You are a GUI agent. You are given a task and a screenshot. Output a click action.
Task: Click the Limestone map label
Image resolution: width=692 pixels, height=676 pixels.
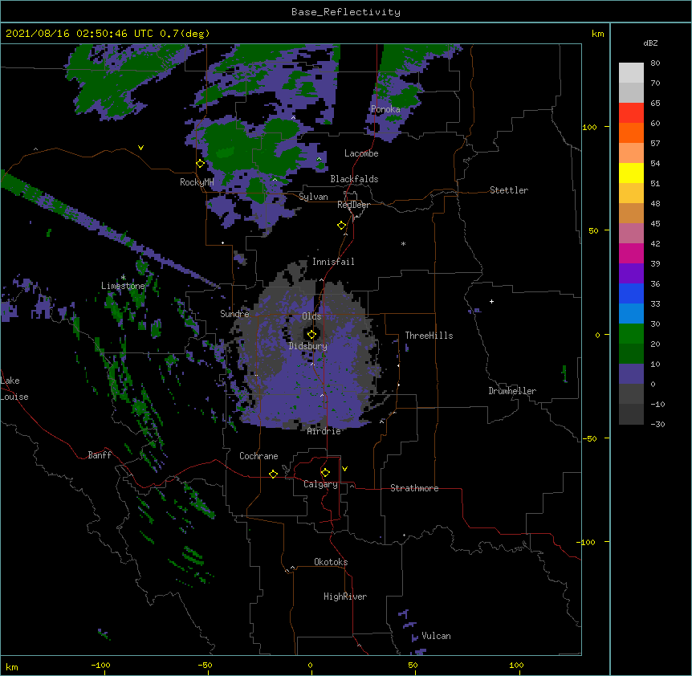(x=123, y=286)
